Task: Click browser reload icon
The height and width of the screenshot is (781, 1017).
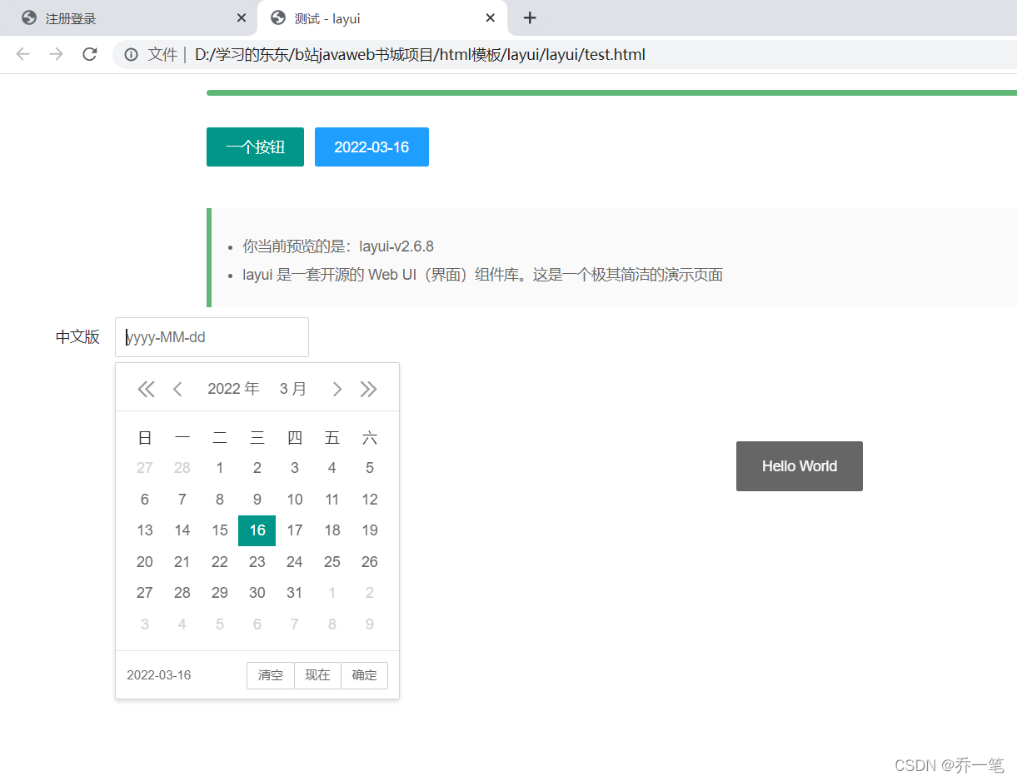Action: click(89, 55)
